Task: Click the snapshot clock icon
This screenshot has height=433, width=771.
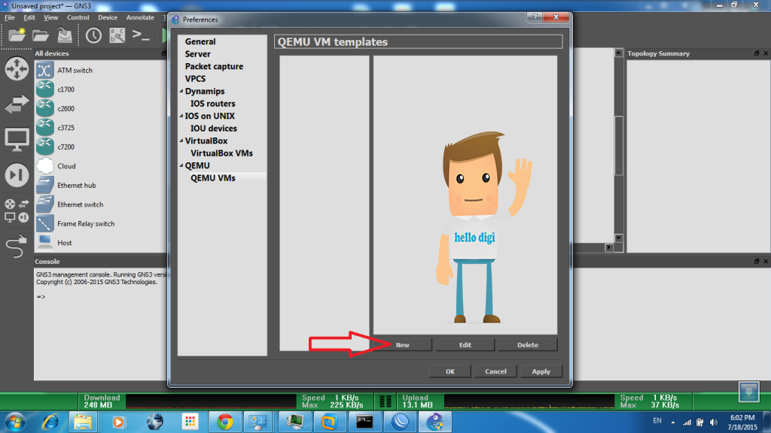Action: [x=93, y=35]
